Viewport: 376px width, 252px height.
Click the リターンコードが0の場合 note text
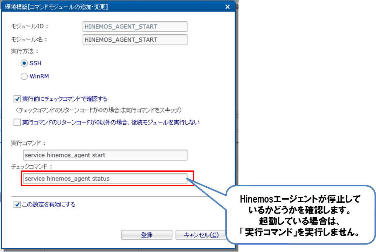(x=99, y=110)
